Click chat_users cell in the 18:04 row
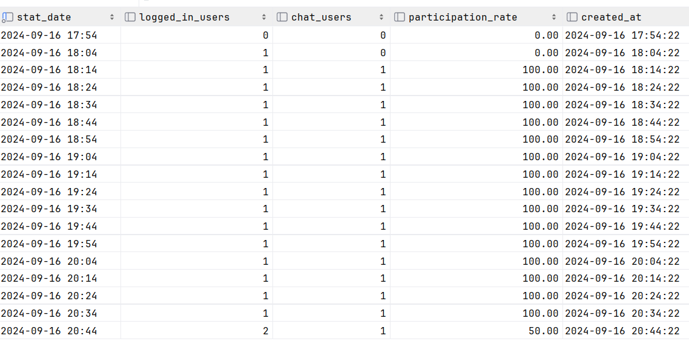Viewport: 689px width, 347px height. click(x=383, y=53)
